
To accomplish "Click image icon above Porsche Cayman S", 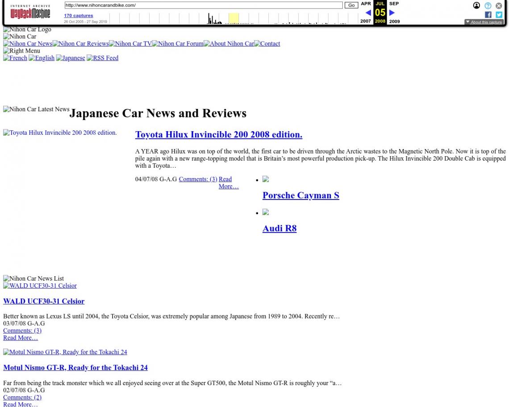I will (x=266, y=179).
